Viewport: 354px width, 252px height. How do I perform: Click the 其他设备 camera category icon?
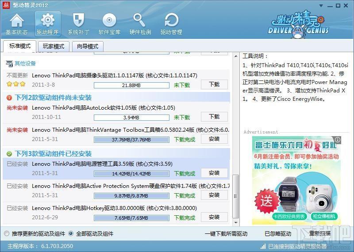(x=9, y=64)
